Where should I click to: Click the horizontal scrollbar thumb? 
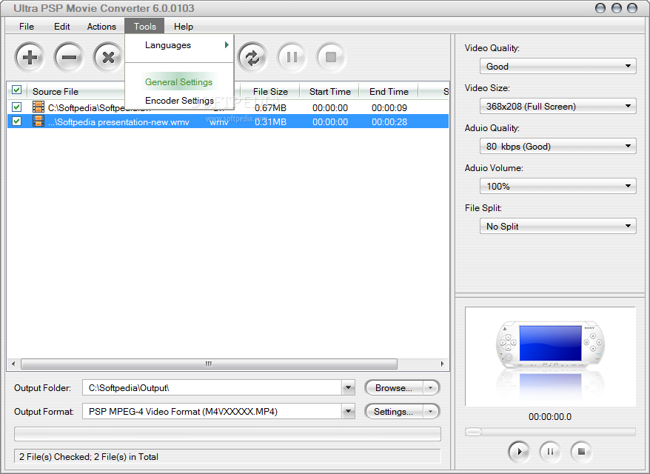tap(209, 364)
